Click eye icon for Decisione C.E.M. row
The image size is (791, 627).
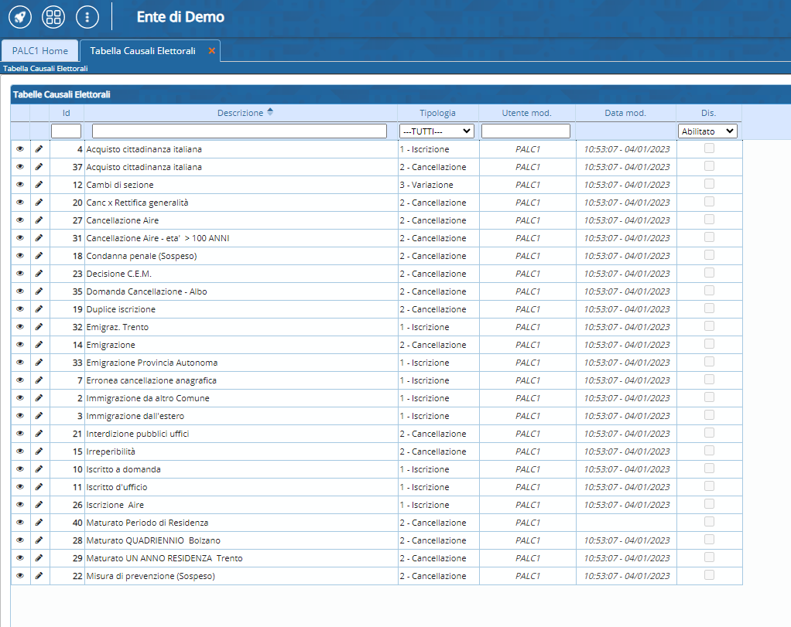click(x=20, y=274)
